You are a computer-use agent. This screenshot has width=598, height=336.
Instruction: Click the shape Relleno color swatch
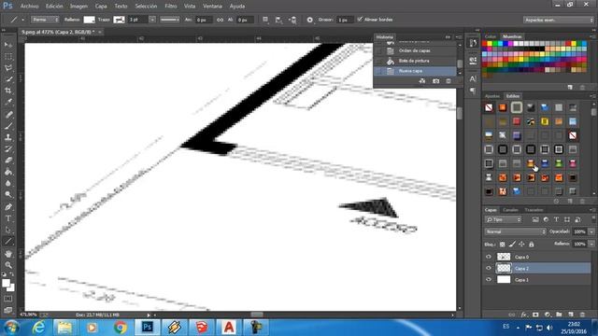pos(89,20)
